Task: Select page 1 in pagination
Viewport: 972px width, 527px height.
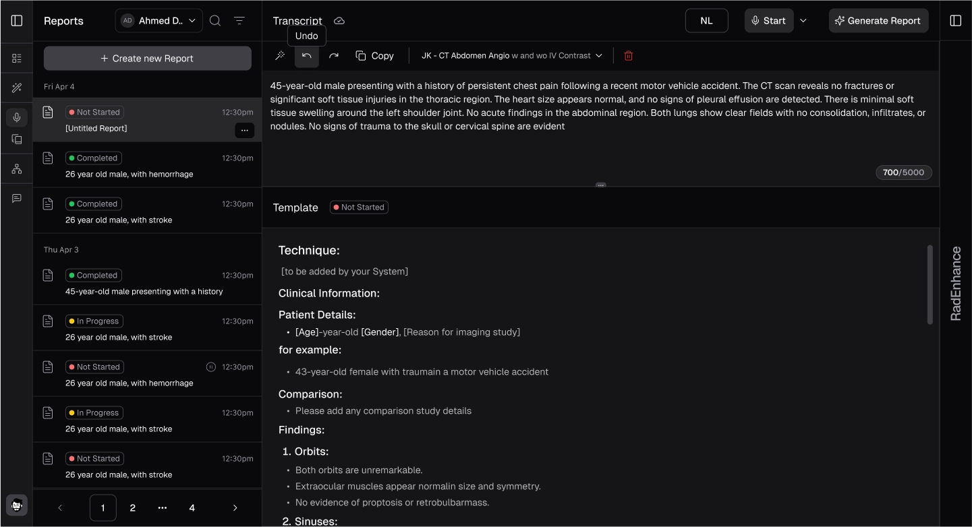Action: pos(103,508)
